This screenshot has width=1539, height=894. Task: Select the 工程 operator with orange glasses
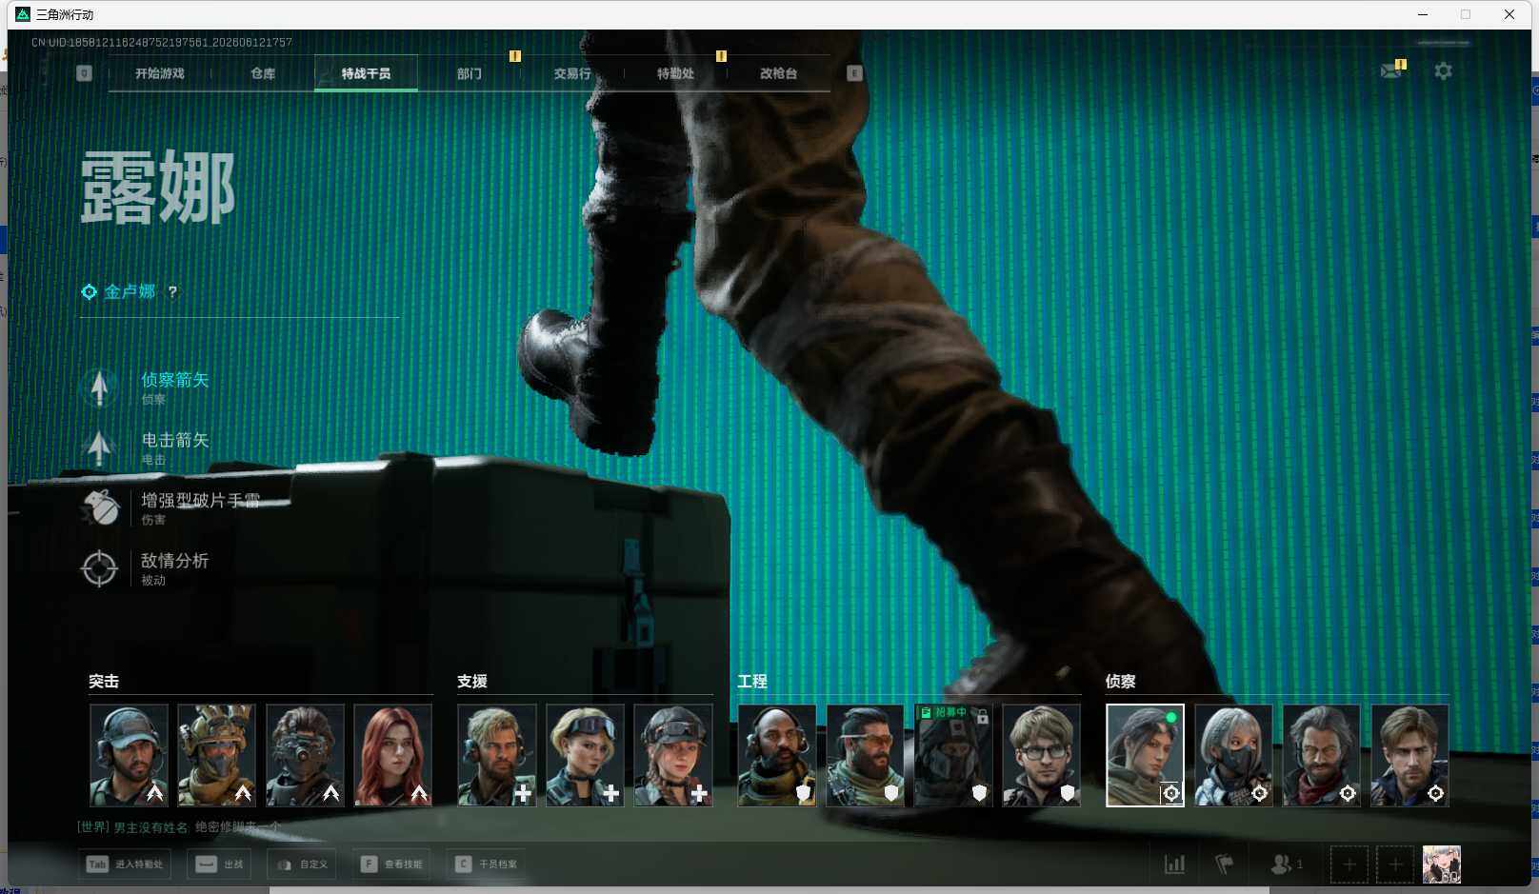865,755
